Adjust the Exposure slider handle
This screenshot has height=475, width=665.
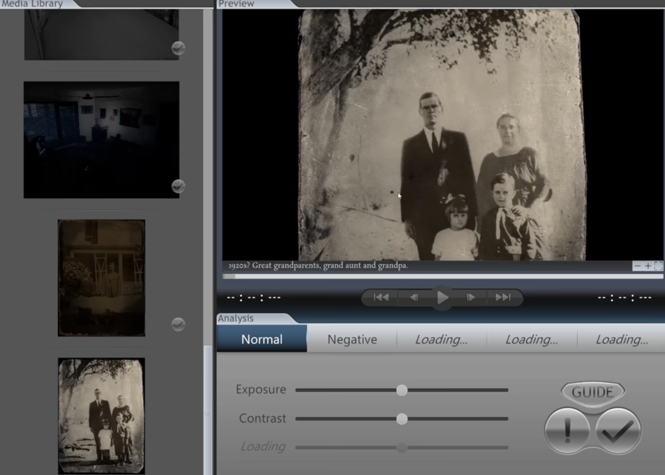pyautogui.click(x=402, y=390)
